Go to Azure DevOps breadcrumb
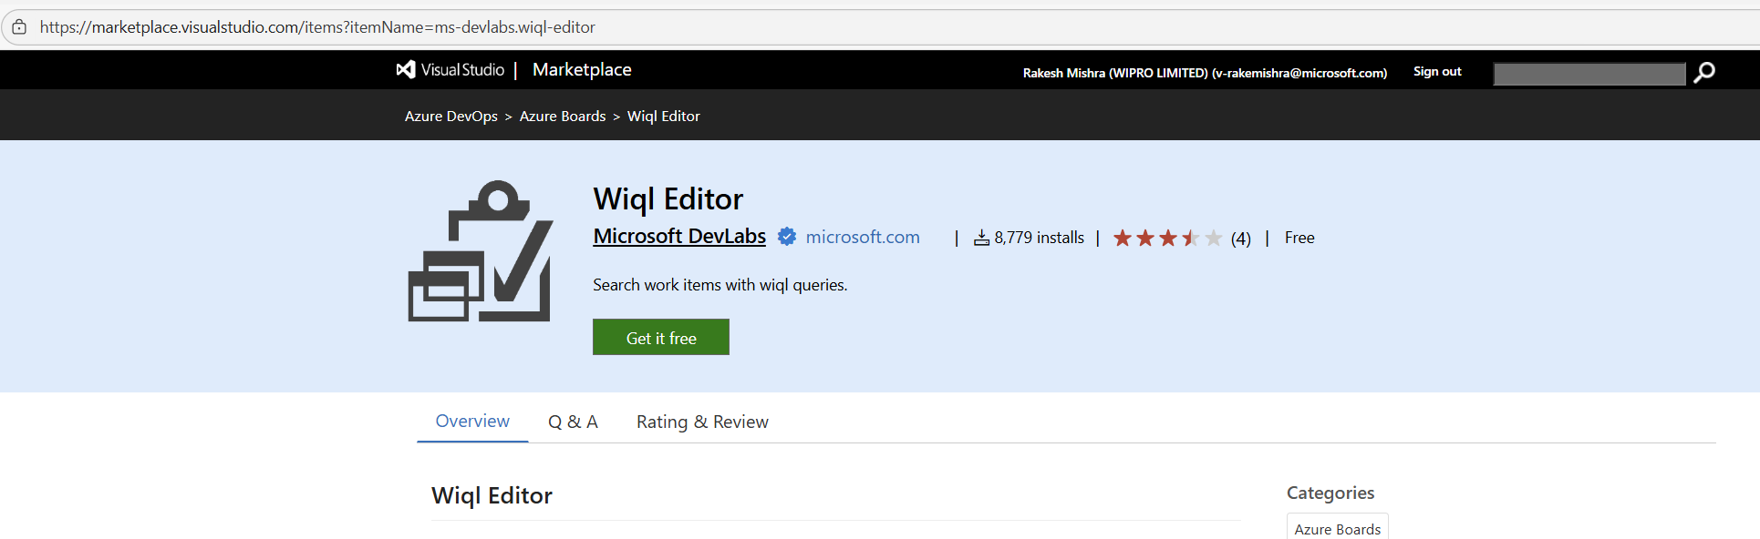Viewport: 1760px width, 539px height. [x=451, y=116]
